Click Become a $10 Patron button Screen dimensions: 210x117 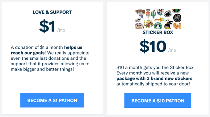(x=158, y=100)
